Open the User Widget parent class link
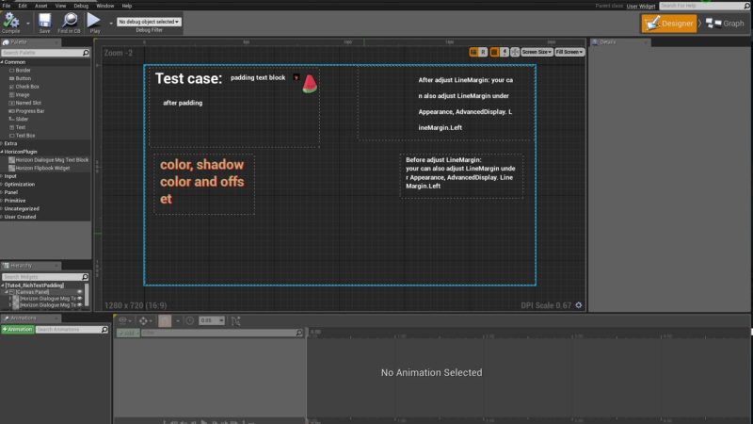Screen dimensions: 753x424 (640, 6)
